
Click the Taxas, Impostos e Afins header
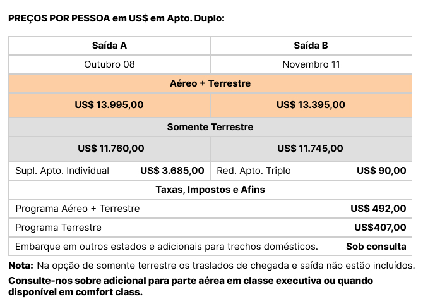pos(210,190)
